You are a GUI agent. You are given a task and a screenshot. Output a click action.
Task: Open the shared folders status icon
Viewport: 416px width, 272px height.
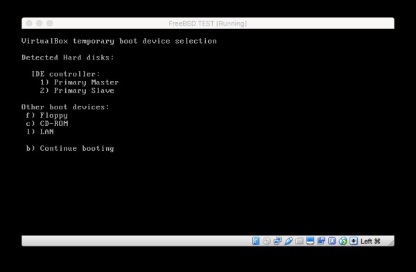(300, 241)
